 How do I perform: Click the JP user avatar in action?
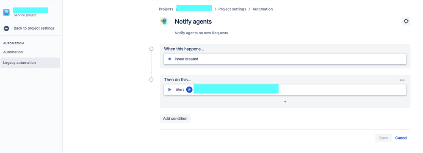point(189,90)
